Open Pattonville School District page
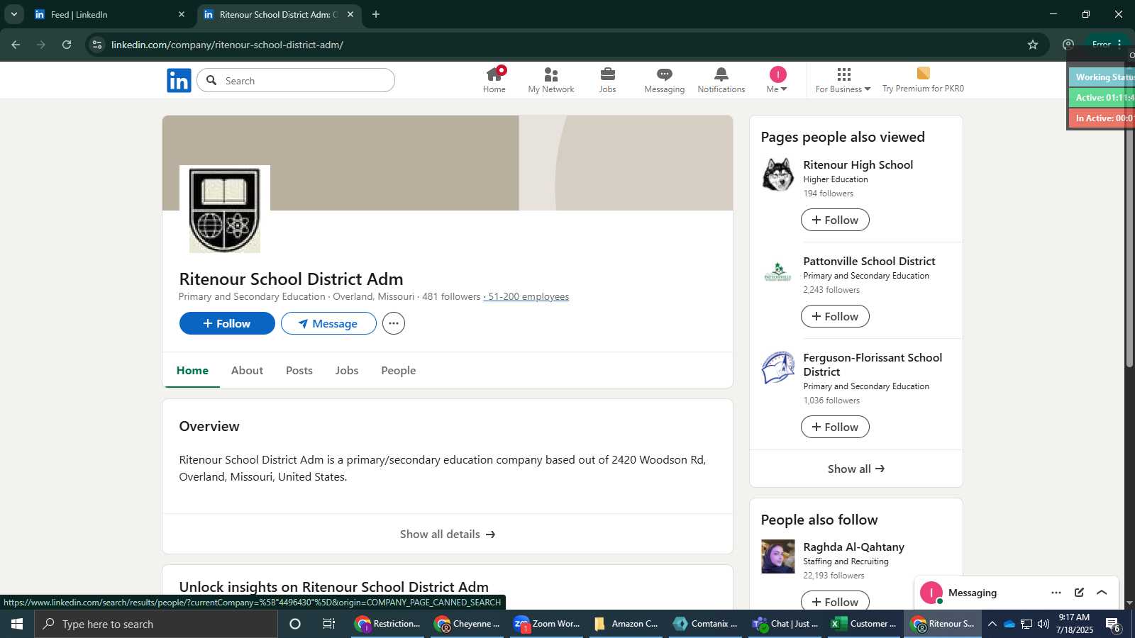Viewport: 1135px width, 638px height. coord(869,261)
